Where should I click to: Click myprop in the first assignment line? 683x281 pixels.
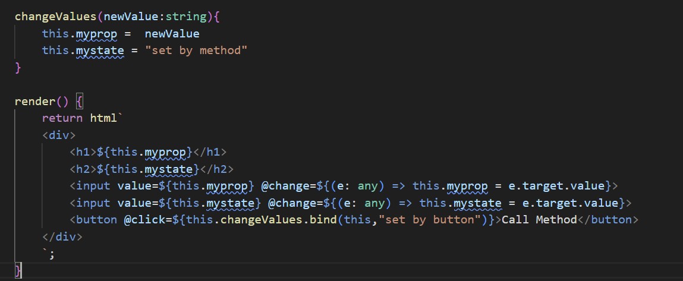[97, 34]
